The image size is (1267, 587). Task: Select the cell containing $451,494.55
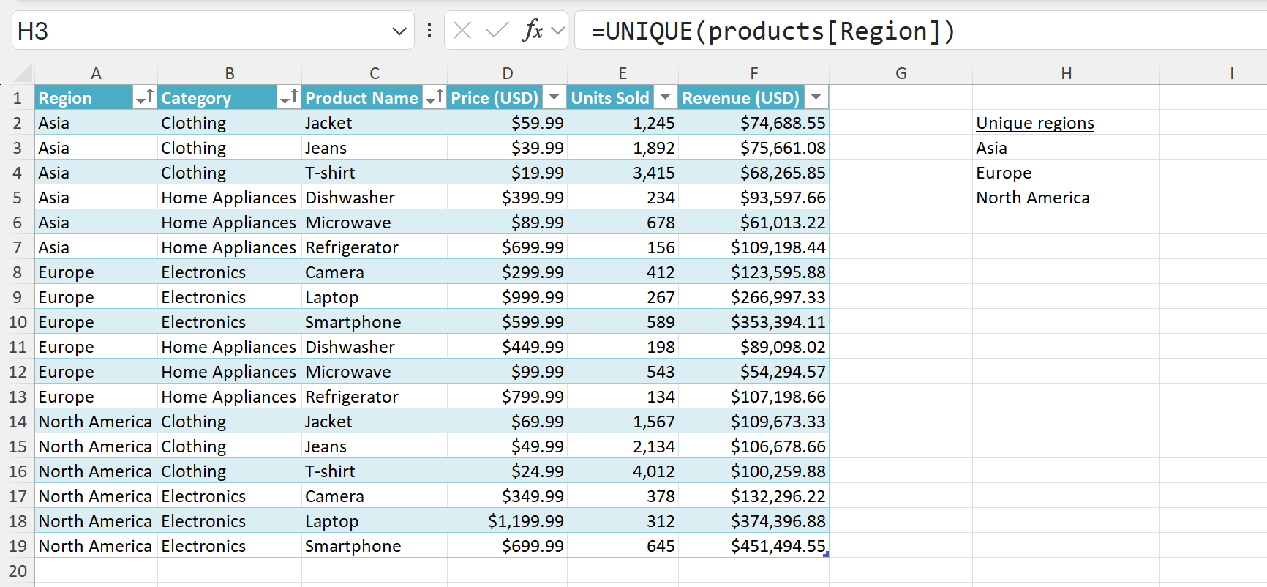coord(753,546)
